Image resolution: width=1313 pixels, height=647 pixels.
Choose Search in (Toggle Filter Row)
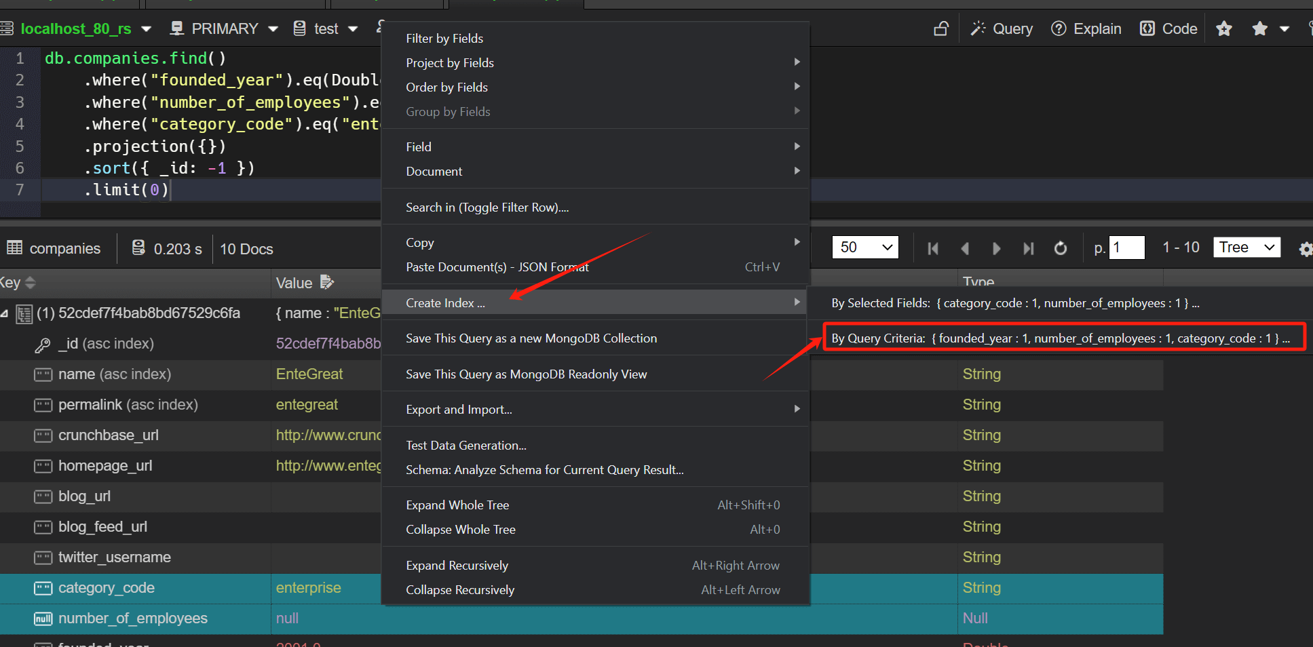pyautogui.click(x=596, y=208)
